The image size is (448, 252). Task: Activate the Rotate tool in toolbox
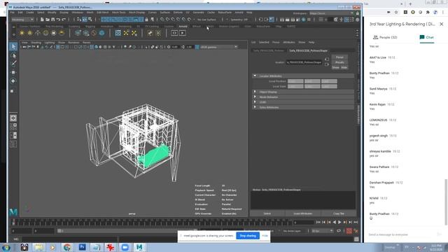pos(13,81)
